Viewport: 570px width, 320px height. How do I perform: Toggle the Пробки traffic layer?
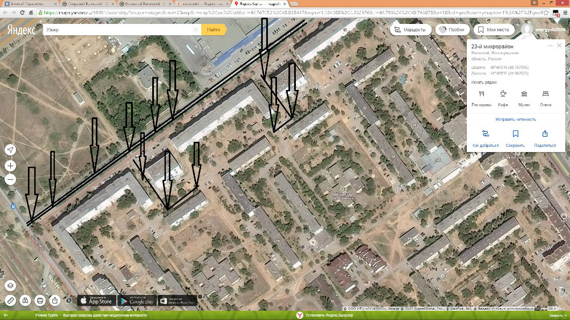[450, 30]
